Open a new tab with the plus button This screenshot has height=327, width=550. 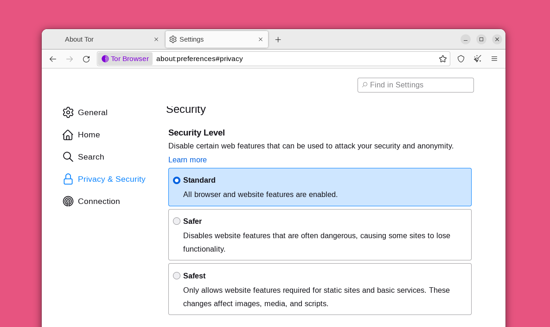pos(278,39)
